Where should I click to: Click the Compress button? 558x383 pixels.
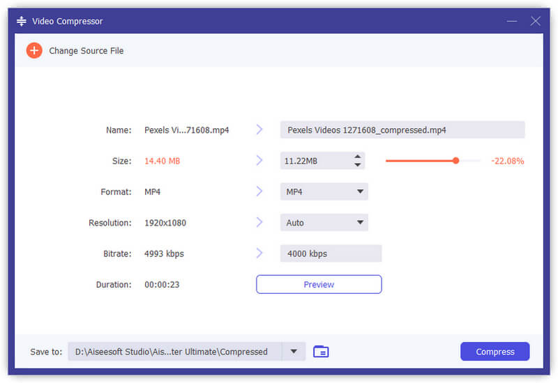495,352
